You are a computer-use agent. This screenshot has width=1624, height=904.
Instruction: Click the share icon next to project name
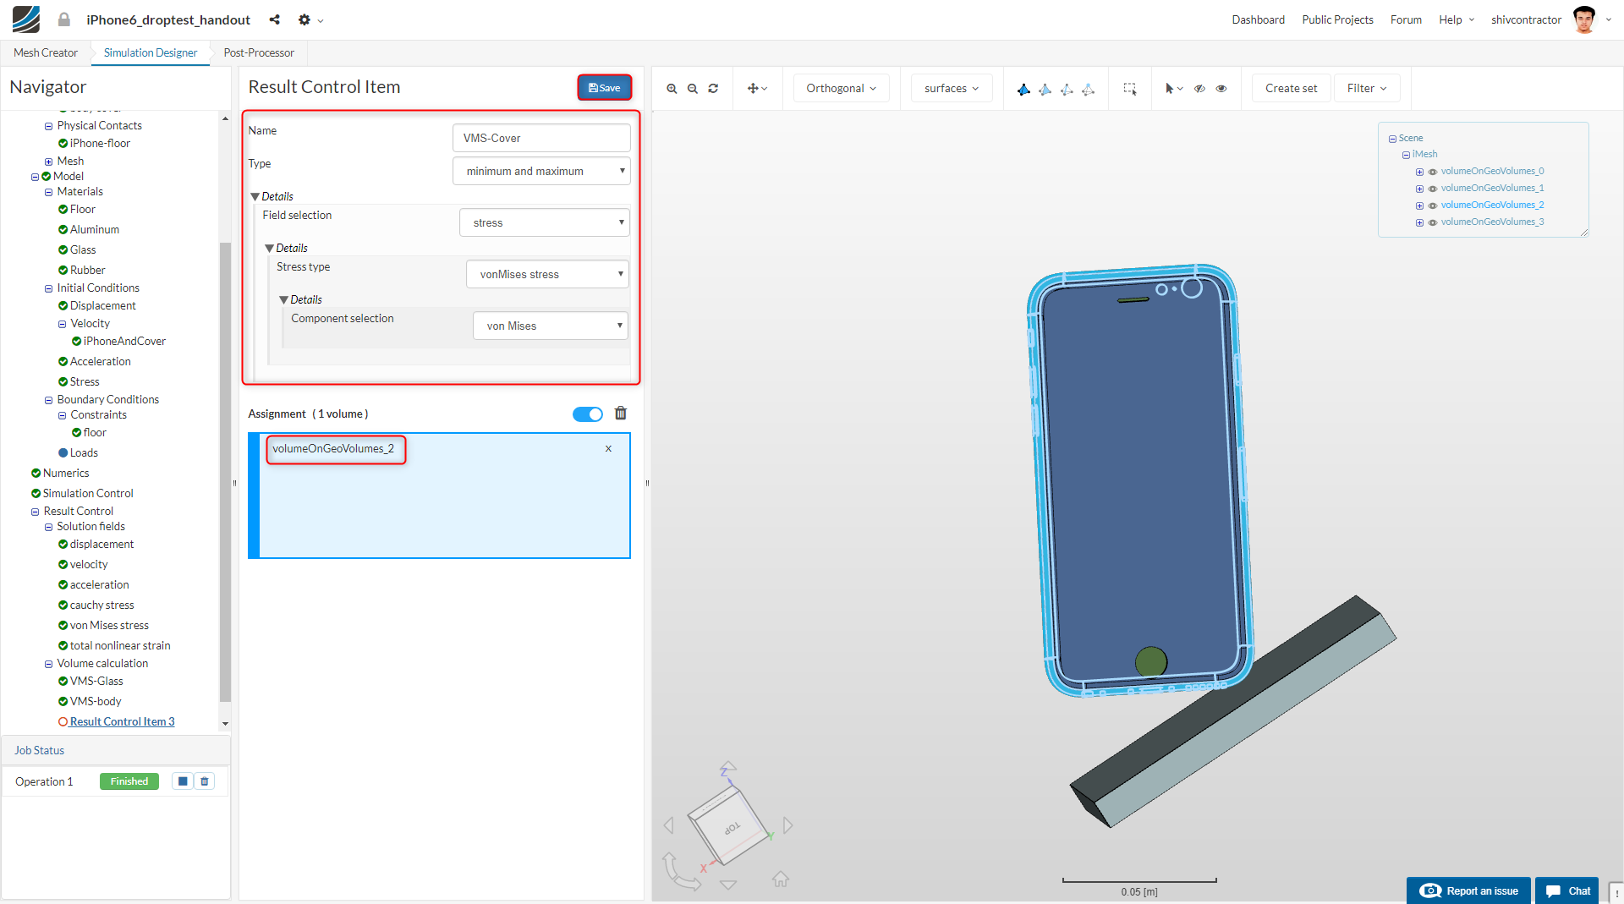tap(274, 19)
